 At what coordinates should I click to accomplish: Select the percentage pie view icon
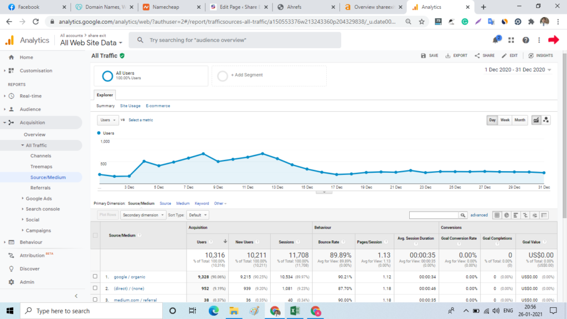(507, 215)
